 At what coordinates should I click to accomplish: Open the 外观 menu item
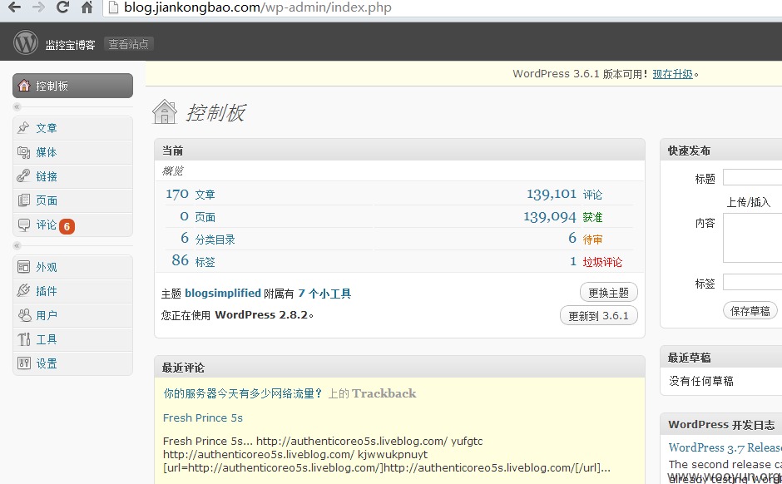point(73,267)
